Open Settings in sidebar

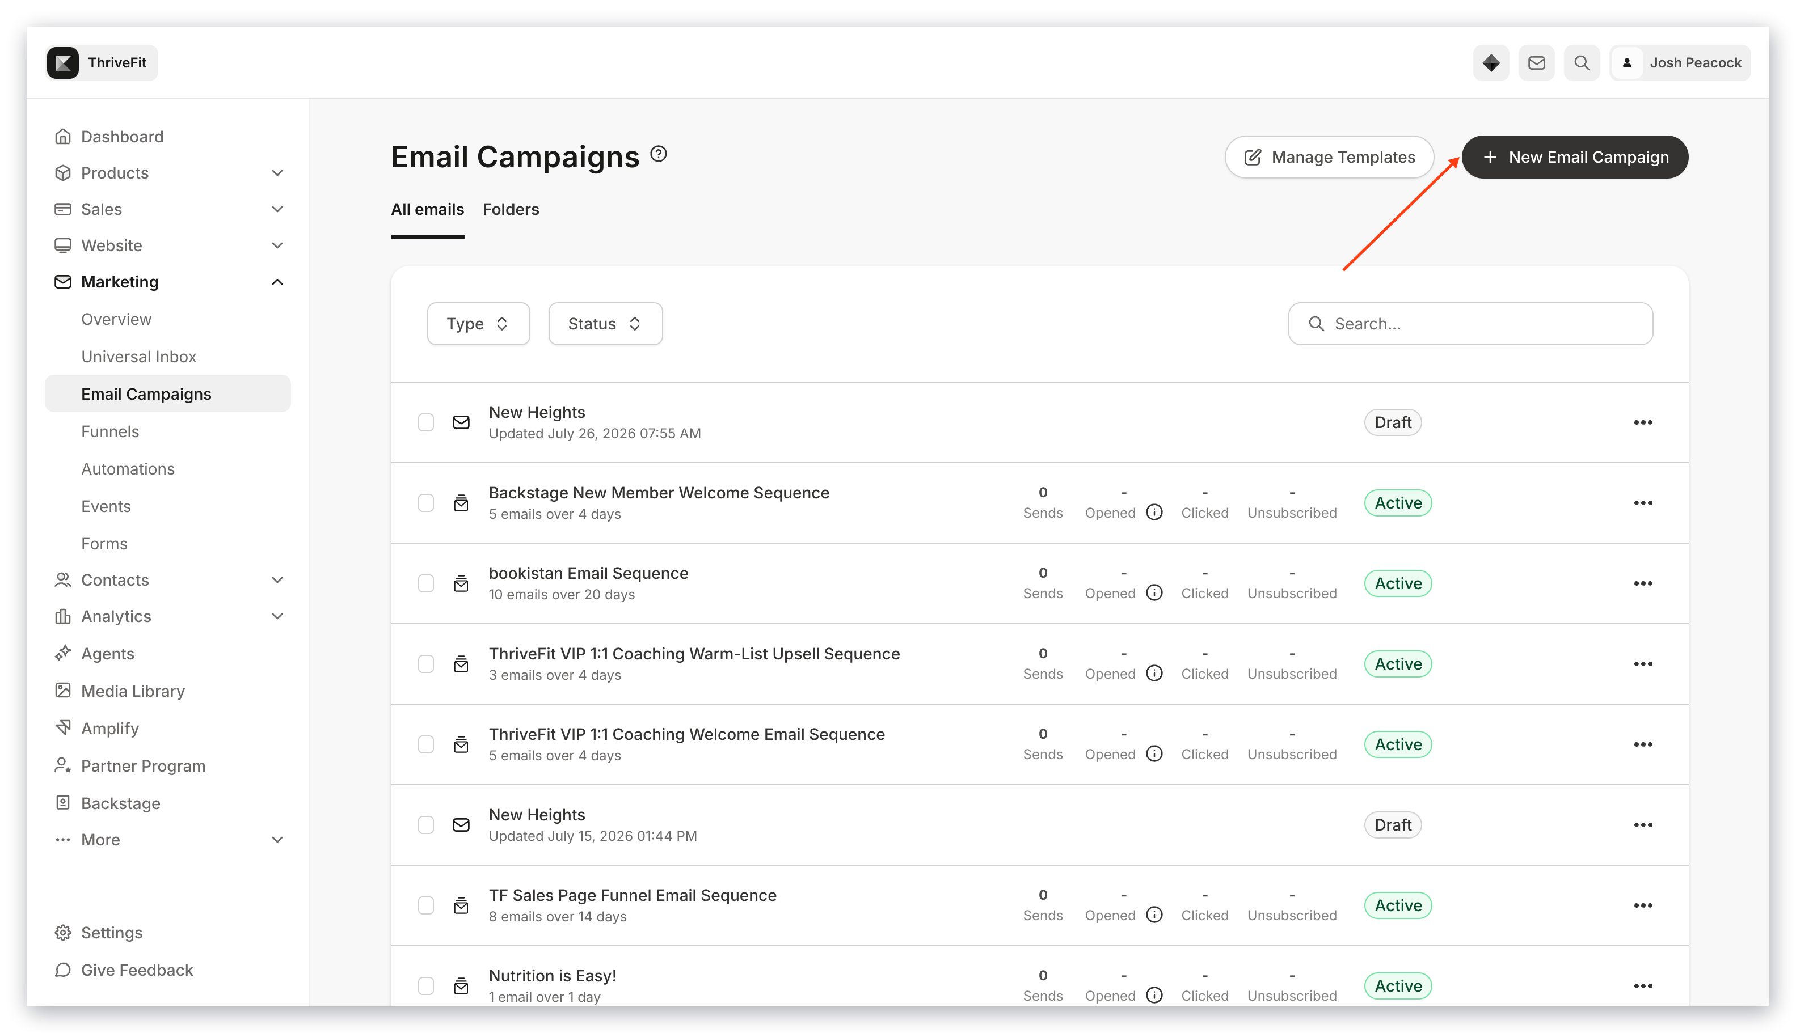(x=111, y=932)
